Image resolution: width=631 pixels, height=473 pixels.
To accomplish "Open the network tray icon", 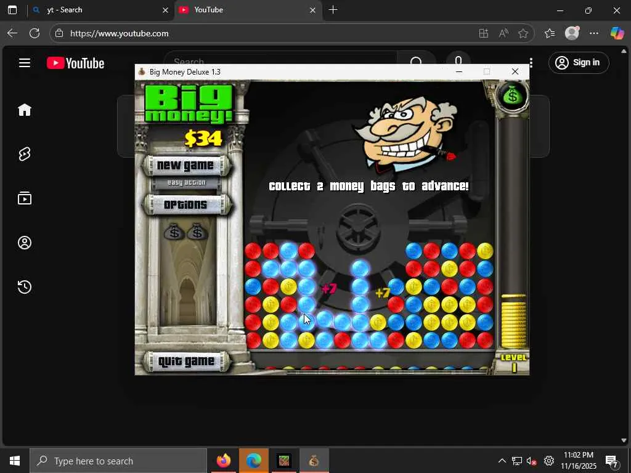I will 517,461.
